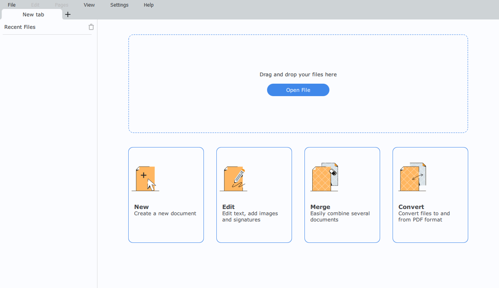
Task: Open the File menu
Action: point(11,5)
